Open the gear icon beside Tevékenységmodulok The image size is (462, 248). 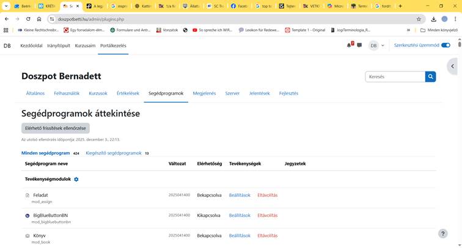coord(76,179)
